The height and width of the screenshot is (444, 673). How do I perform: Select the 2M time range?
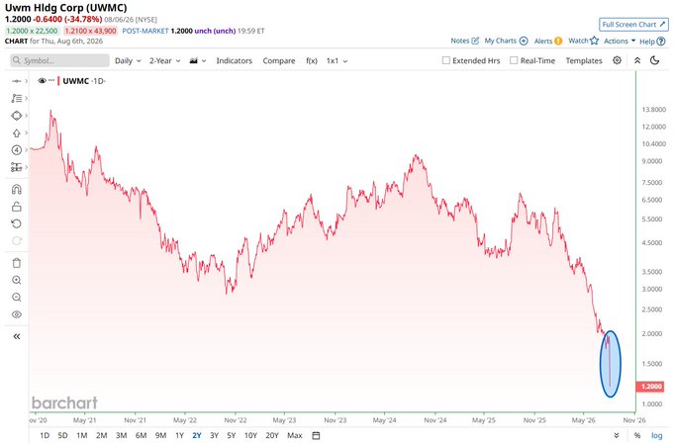[x=101, y=435]
